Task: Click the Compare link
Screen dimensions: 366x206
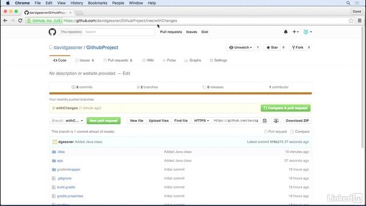Action: [300, 132]
